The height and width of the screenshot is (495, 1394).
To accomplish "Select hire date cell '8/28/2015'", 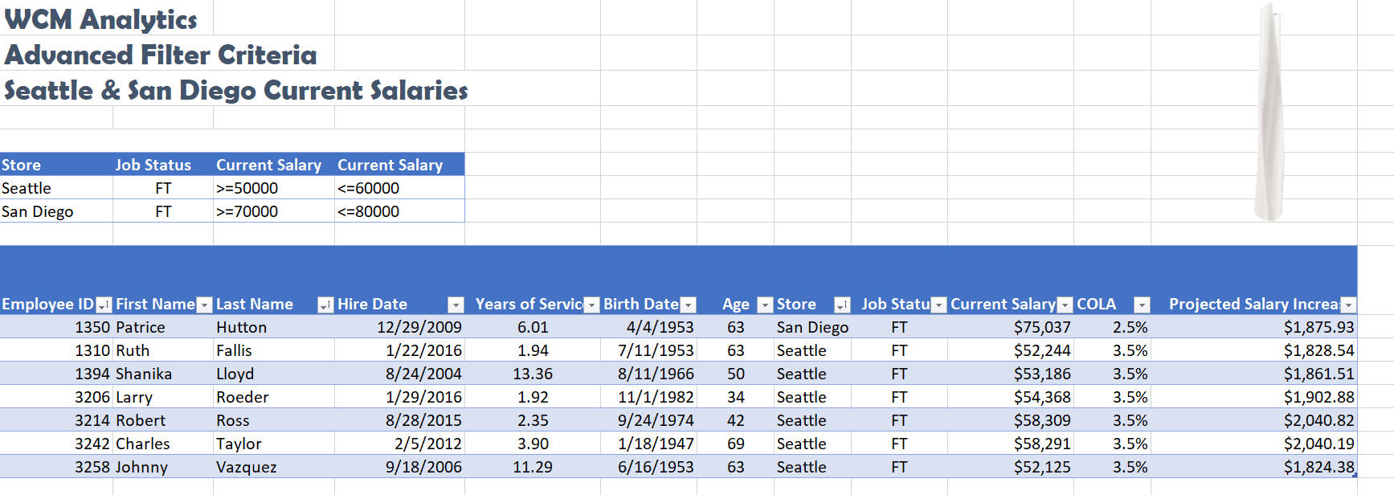I will click(x=399, y=420).
